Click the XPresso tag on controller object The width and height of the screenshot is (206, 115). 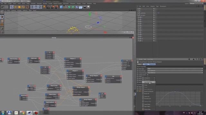tap(158, 13)
